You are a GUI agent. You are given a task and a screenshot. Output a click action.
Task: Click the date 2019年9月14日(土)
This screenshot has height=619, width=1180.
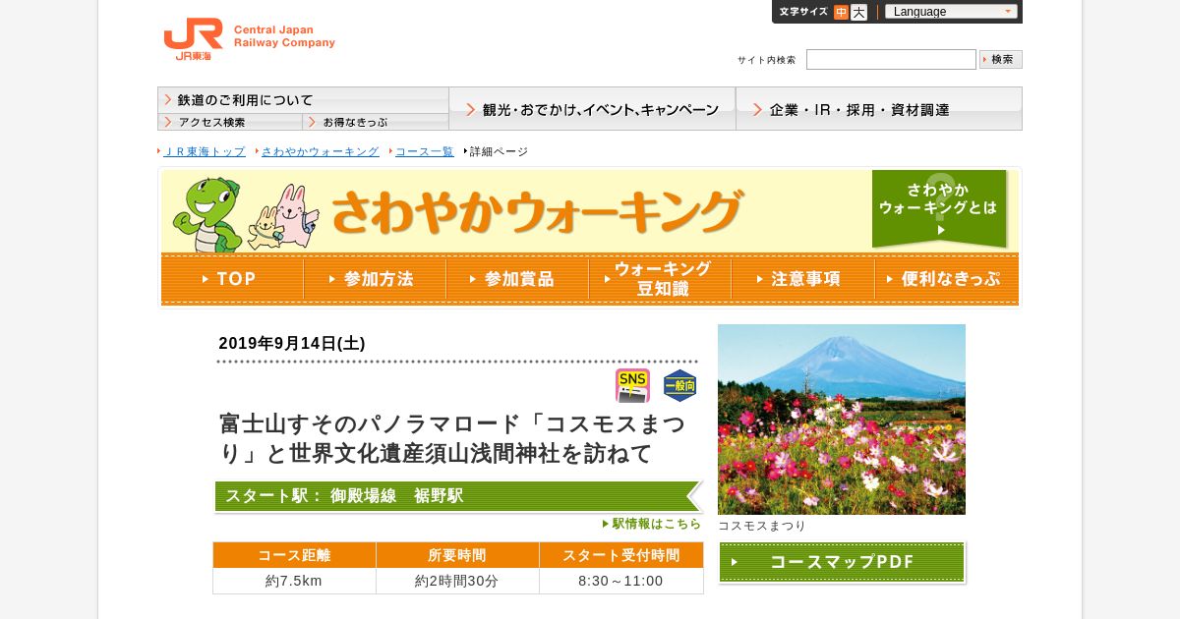pos(292,343)
